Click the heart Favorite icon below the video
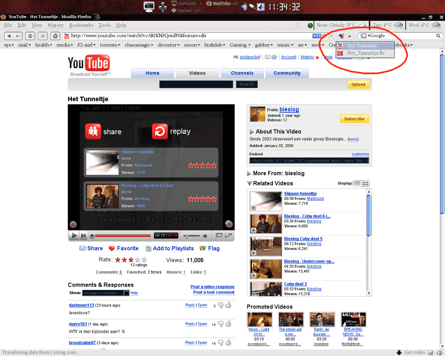This screenshot has height=356, width=445. point(112,248)
